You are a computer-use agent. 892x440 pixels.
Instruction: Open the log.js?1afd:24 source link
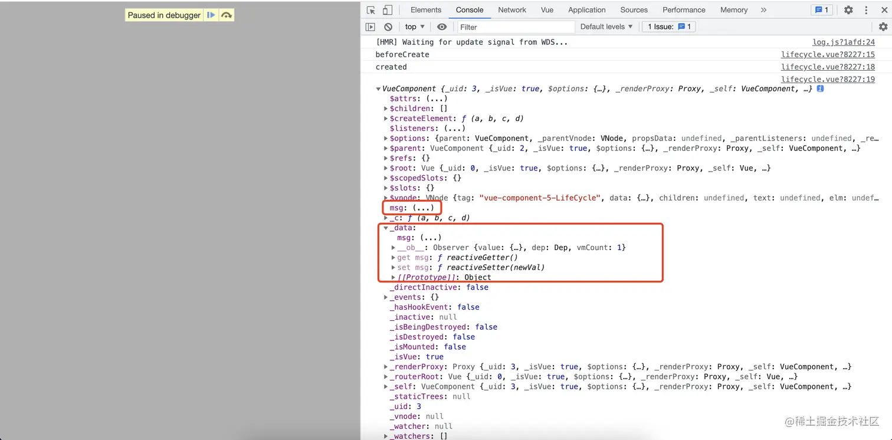point(844,42)
